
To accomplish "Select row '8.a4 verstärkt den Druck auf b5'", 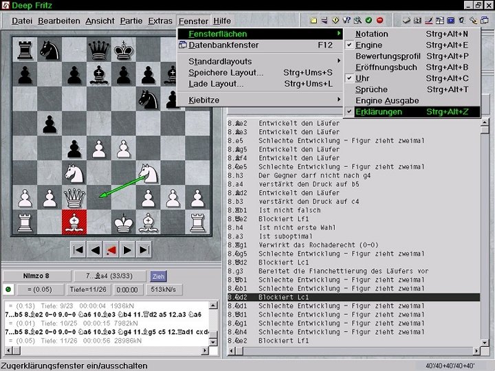I will [353, 184].
